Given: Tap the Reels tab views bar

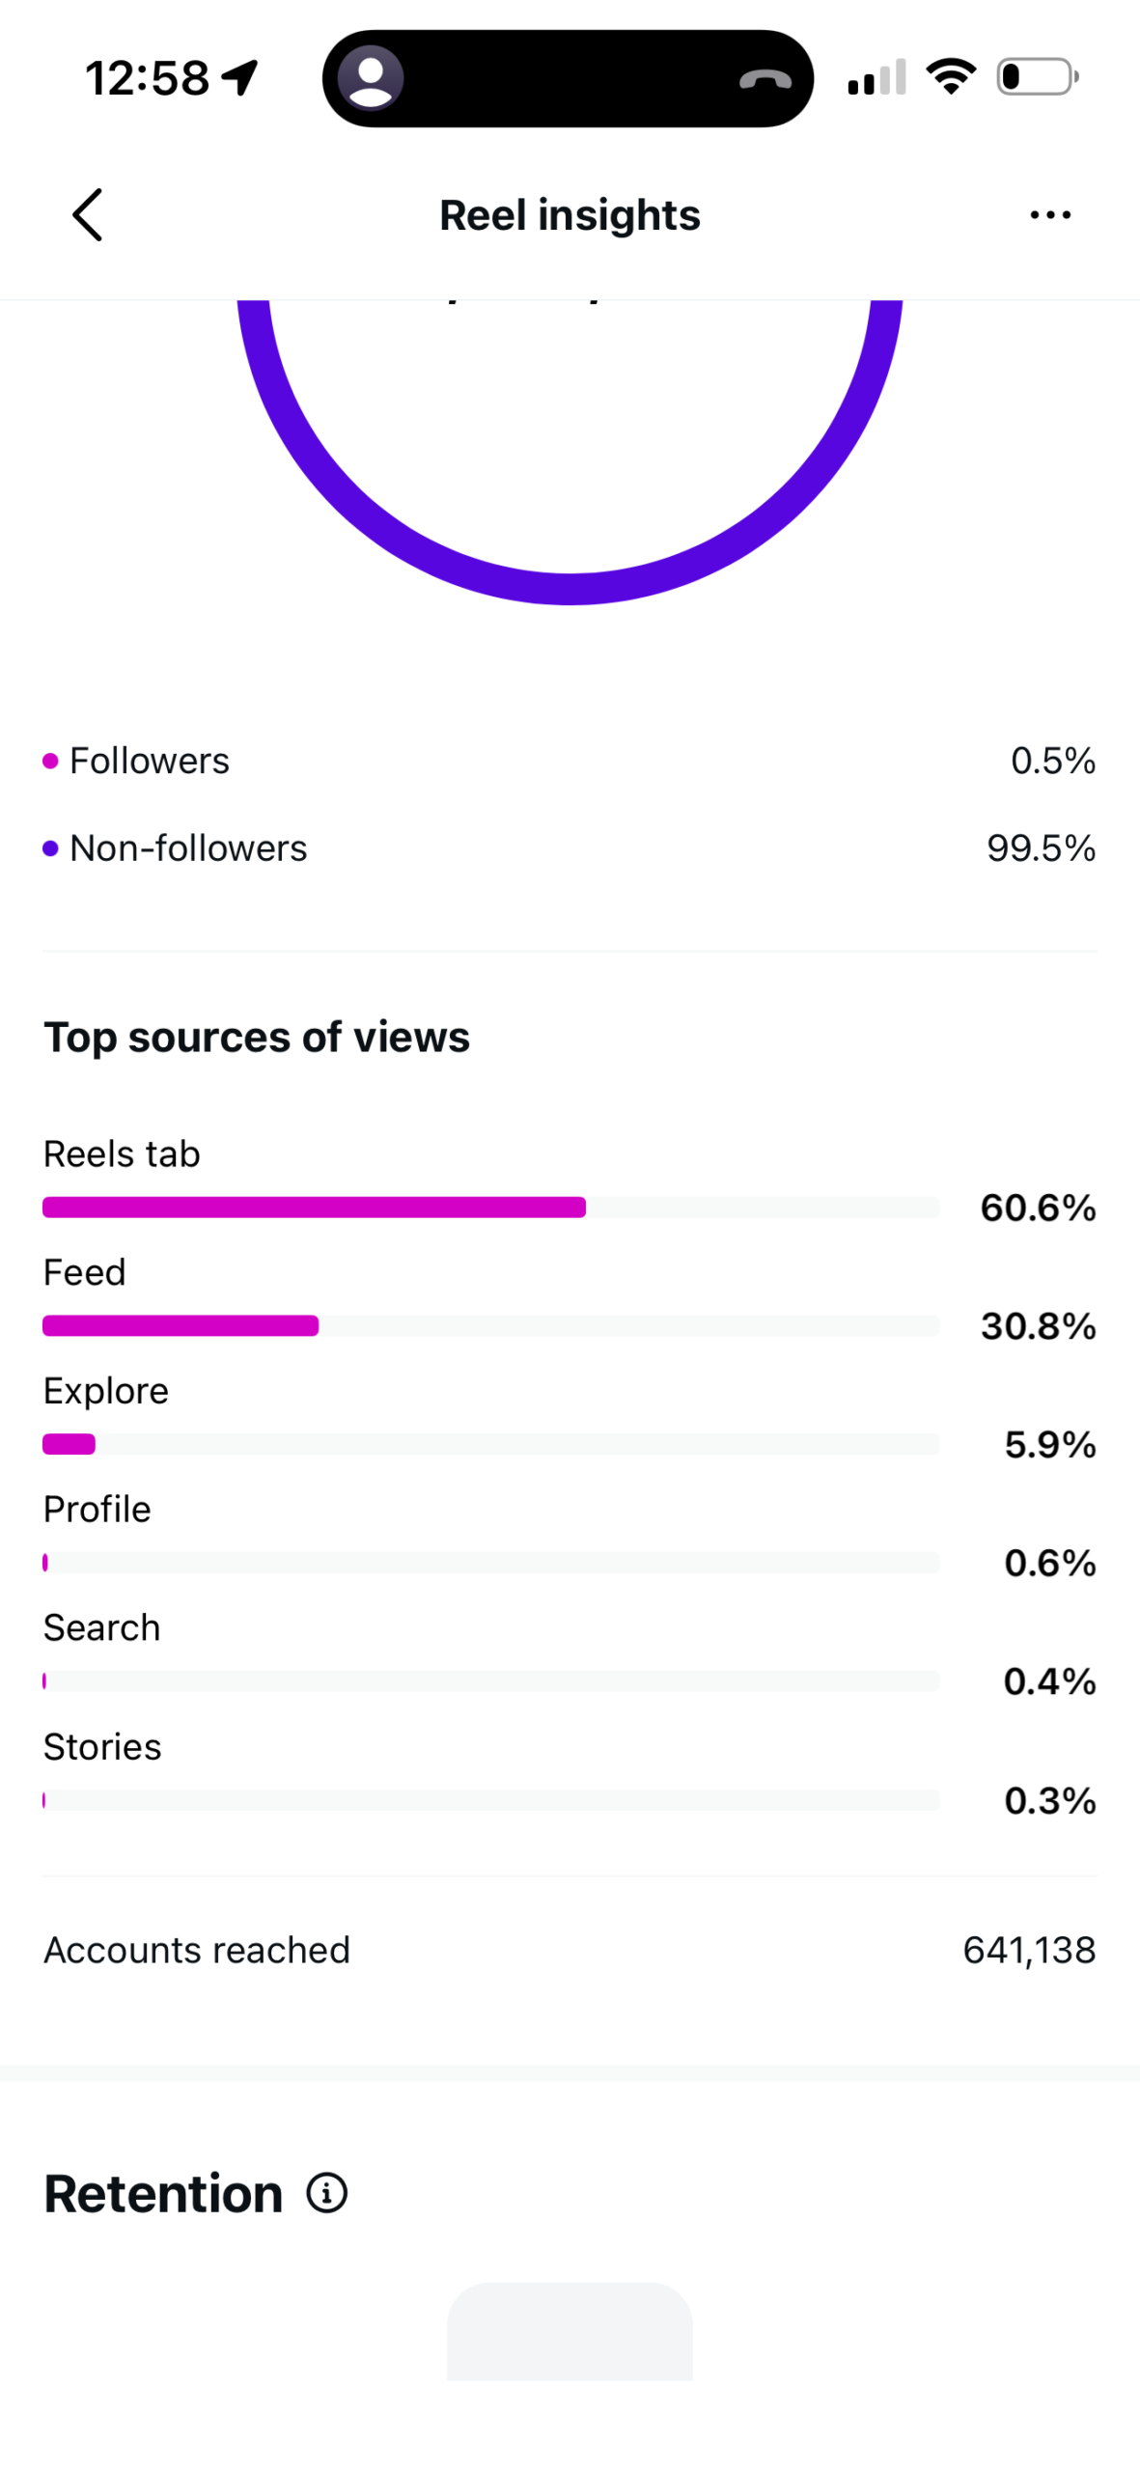Looking at the screenshot, I should (x=490, y=1207).
